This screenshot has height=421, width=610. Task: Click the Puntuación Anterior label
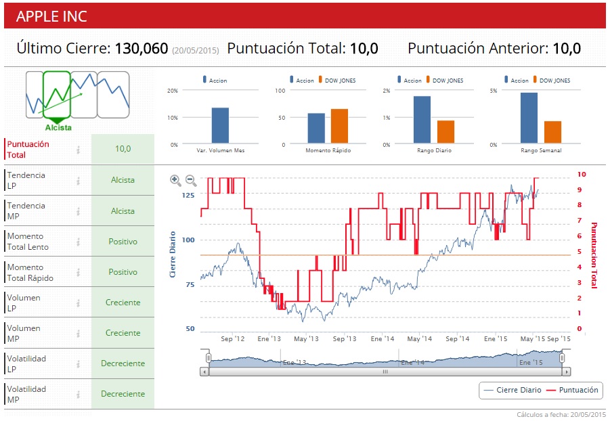tap(479, 49)
